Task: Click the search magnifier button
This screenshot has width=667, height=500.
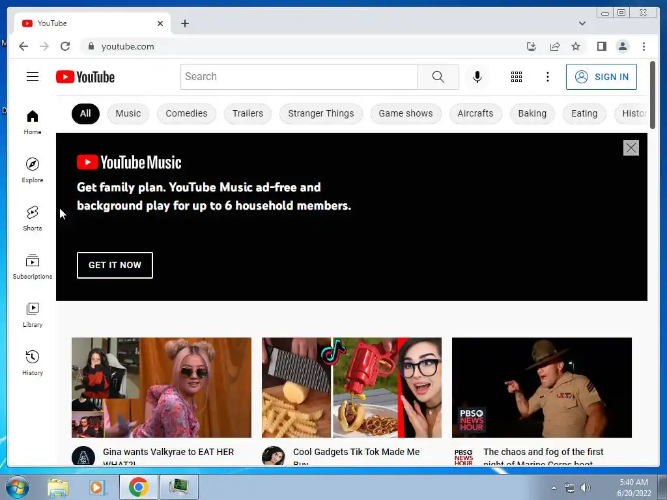Action: pyautogui.click(x=438, y=77)
